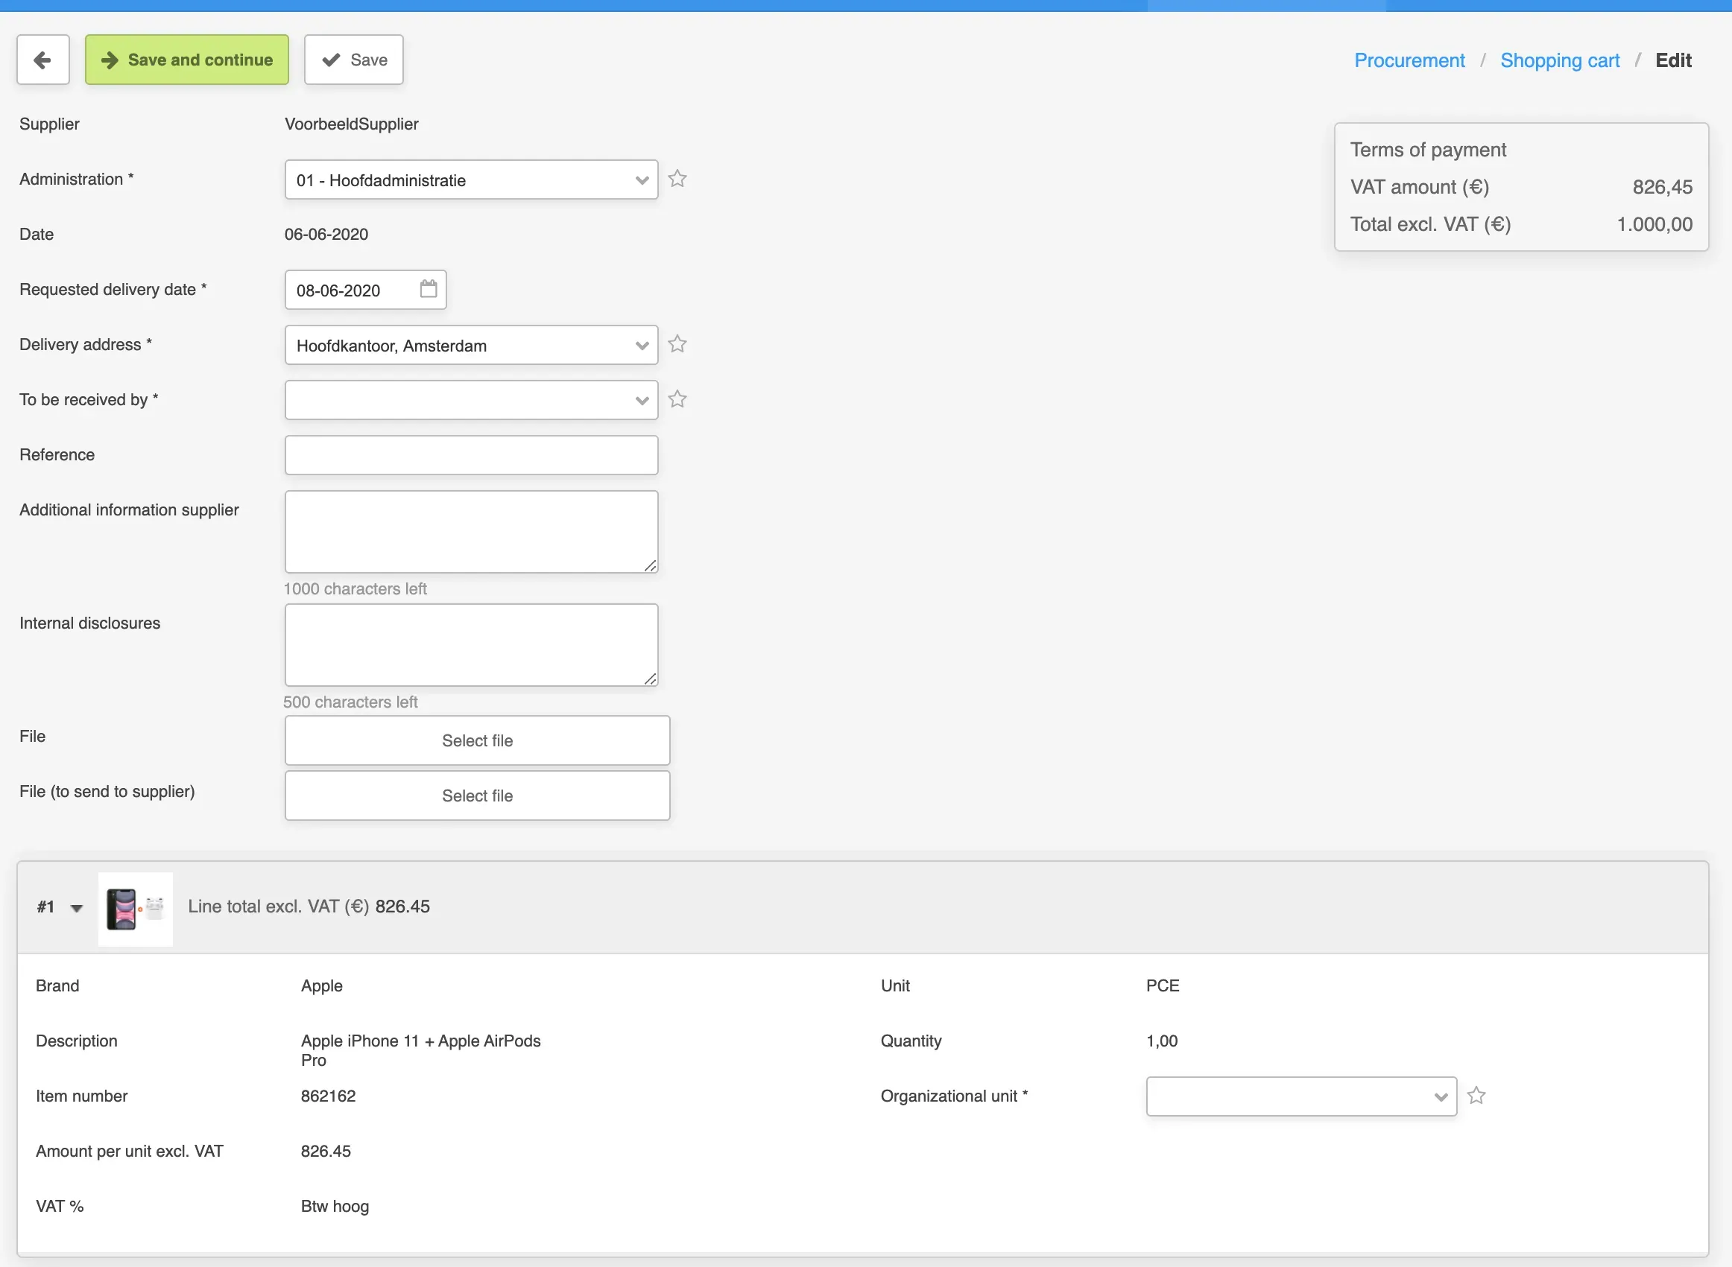This screenshot has width=1732, height=1267.
Task: Focus the Internal disclosures text area
Action: 470,645
